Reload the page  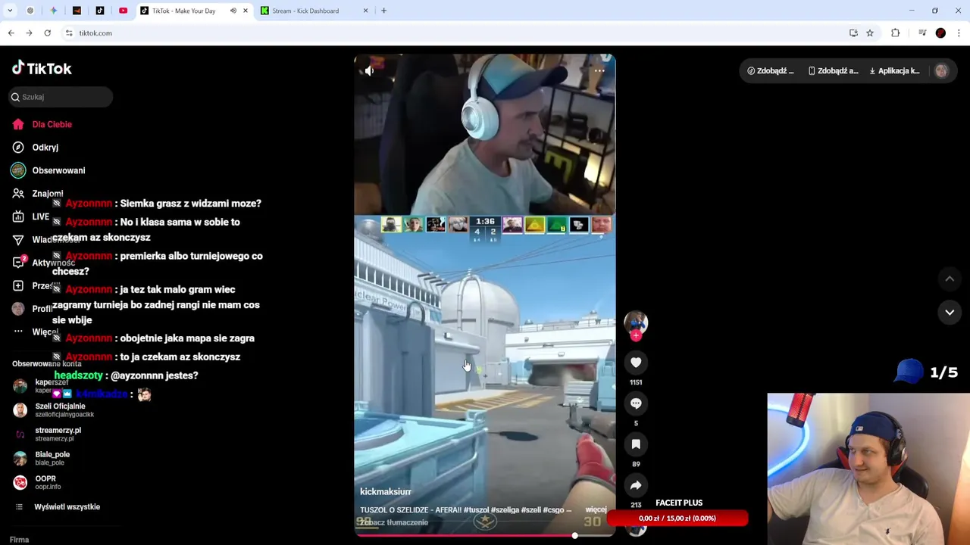pyautogui.click(x=47, y=33)
